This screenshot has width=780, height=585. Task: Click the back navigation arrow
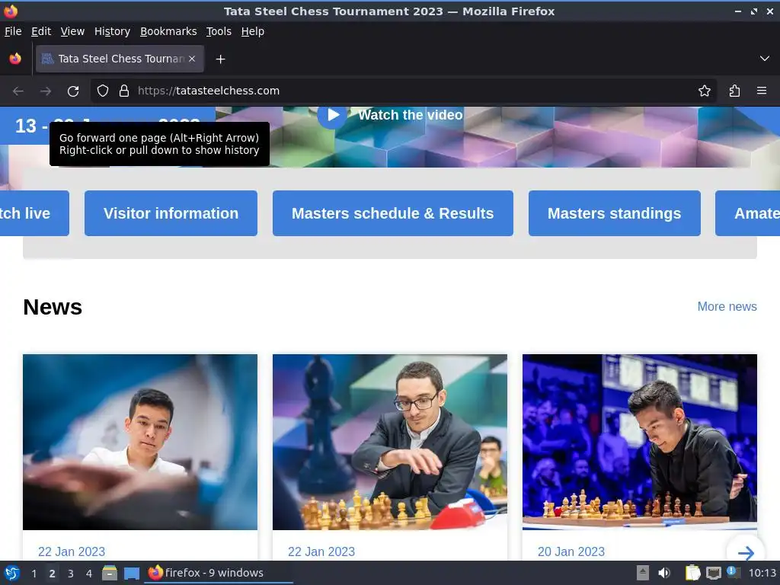click(18, 91)
